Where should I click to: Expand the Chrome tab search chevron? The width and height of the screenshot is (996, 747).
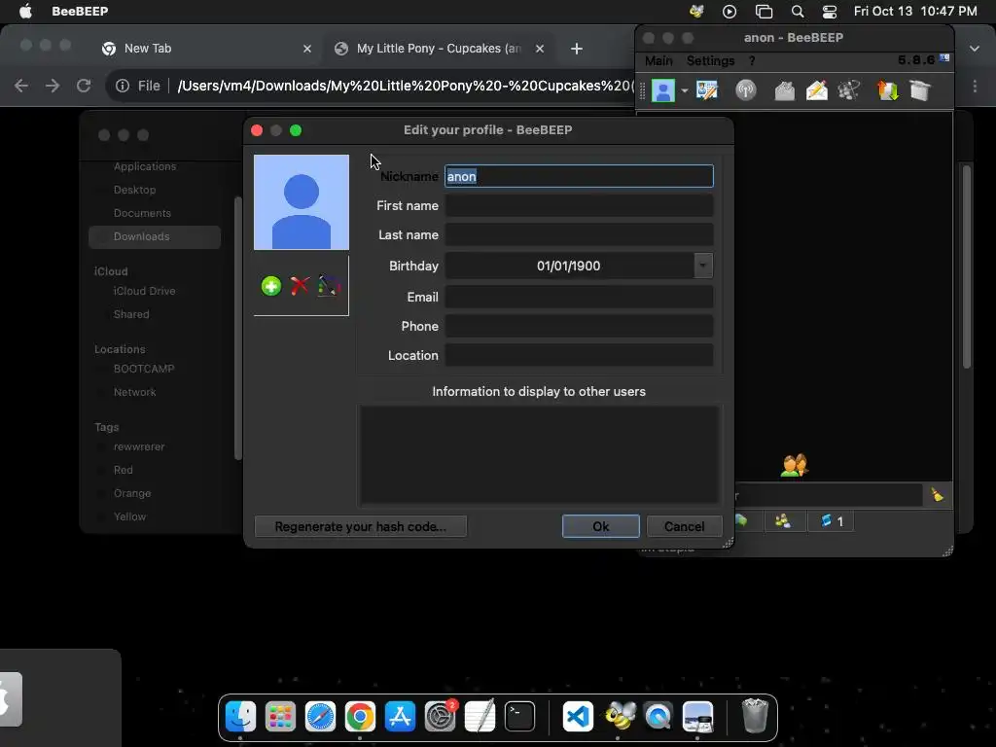click(x=975, y=49)
